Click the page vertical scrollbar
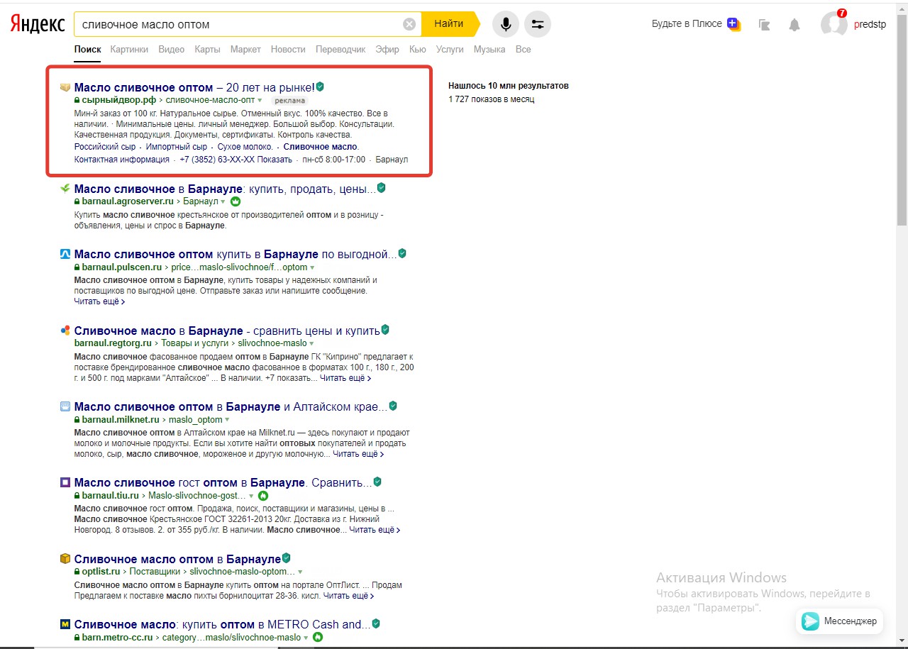Viewport: 908px width, 649px height. point(902,121)
